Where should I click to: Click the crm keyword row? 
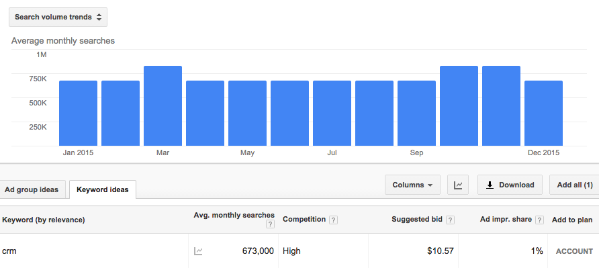(x=299, y=251)
